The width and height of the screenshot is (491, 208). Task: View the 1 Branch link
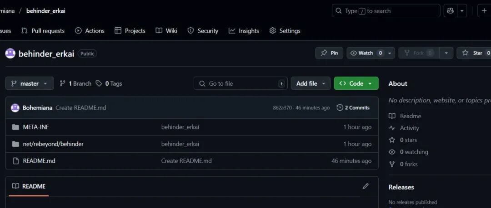[x=75, y=83]
